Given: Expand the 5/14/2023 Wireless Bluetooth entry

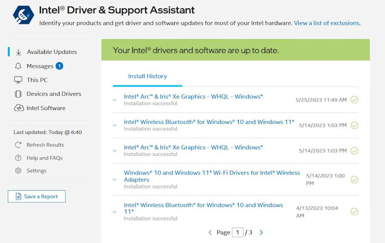Looking at the screenshot, I should tap(115, 125).
